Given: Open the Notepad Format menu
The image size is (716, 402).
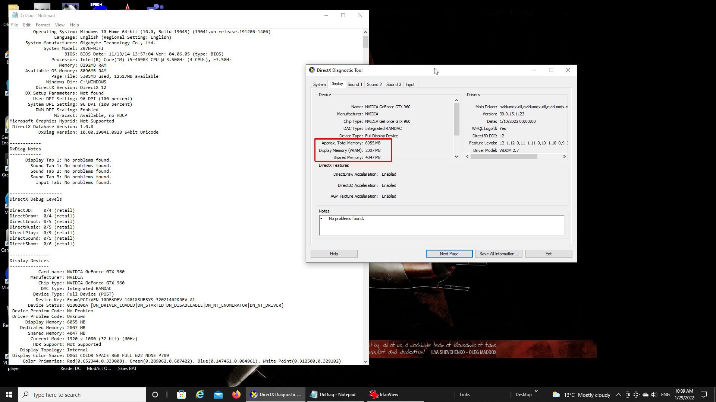Looking at the screenshot, I should pyautogui.click(x=43, y=25).
